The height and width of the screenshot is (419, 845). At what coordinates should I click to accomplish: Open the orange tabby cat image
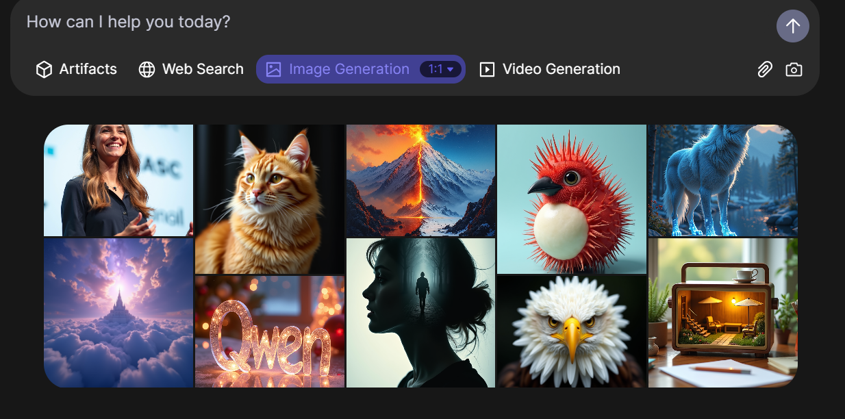[270, 199]
